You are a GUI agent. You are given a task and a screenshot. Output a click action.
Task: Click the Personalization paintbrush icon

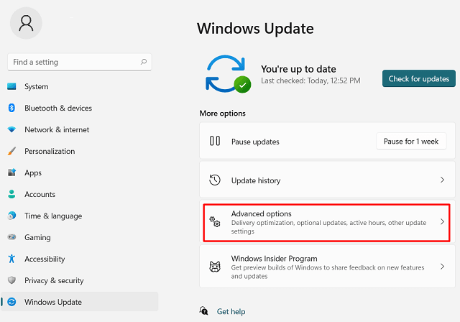pos(11,151)
